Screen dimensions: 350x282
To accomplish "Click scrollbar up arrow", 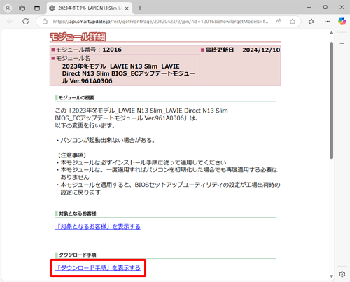I will pos(332,33).
